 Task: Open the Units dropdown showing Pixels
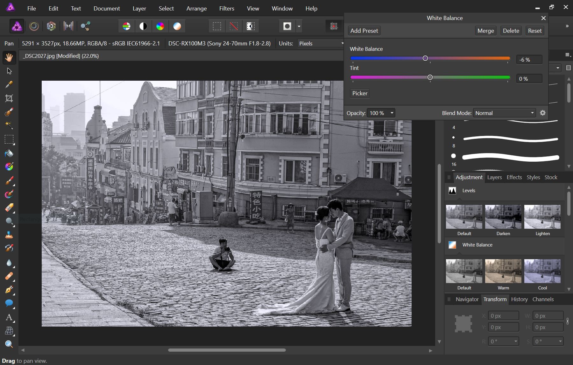click(x=320, y=43)
